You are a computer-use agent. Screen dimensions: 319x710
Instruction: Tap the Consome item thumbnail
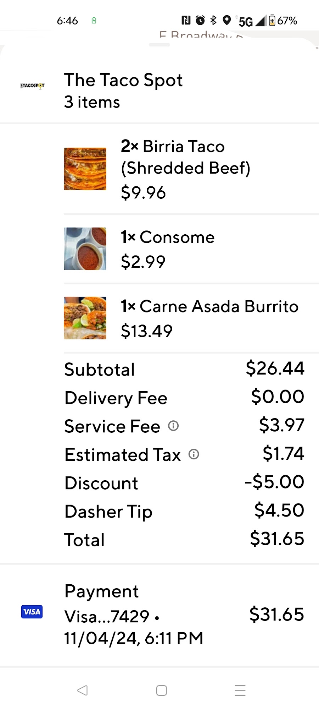click(85, 249)
